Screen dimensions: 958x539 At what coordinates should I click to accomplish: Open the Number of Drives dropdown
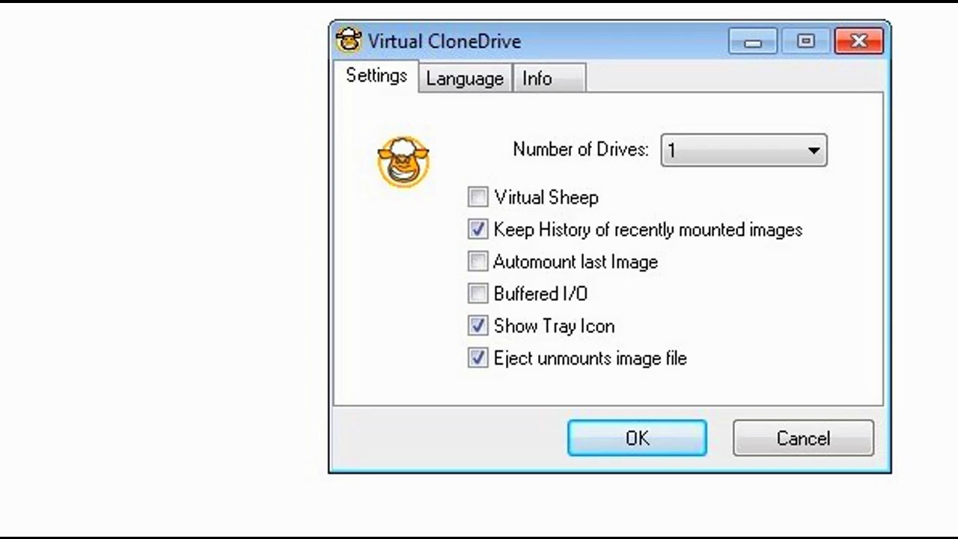[743, 150]
